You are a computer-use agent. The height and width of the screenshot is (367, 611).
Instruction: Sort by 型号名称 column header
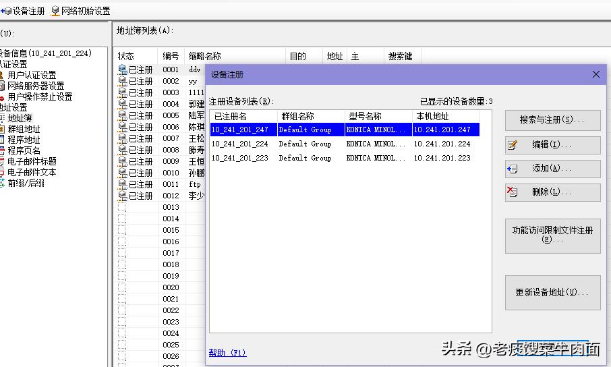pyautogui.click(x=378, y=116)
